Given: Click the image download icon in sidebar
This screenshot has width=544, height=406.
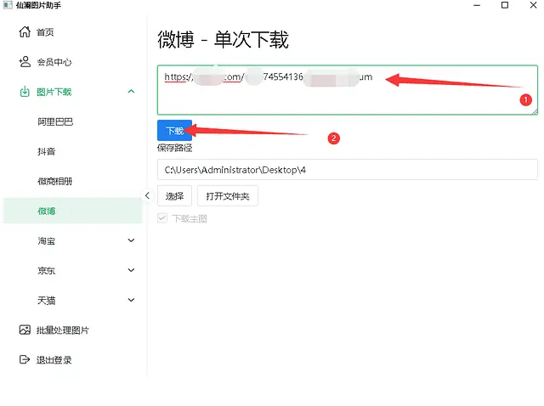Looking at the screenshot, I should point(25,92).
